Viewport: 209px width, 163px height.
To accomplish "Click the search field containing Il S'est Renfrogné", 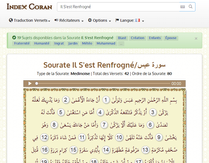I will coord(118,7).
